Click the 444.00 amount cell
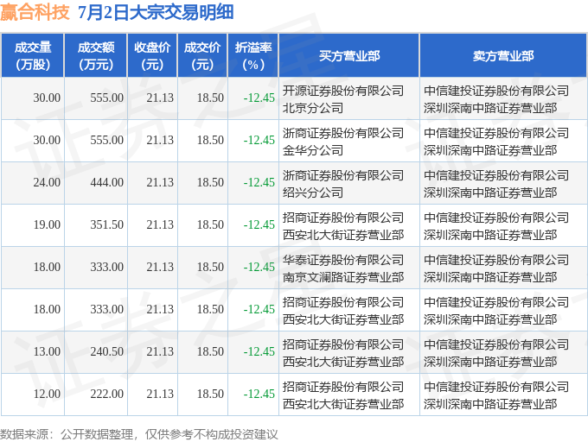The width and height of the screenshot is (588, 442). pos(107,182)
